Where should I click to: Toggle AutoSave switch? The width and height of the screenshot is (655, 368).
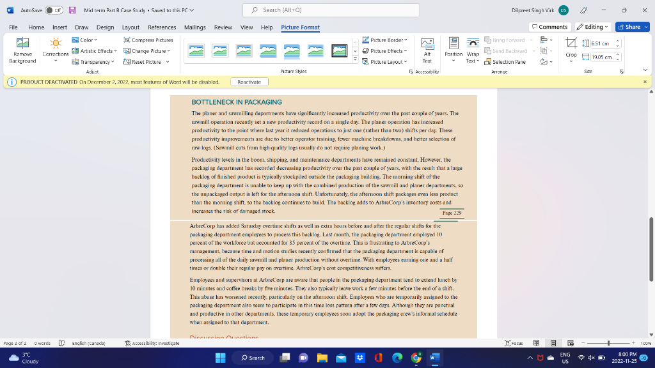(54, 10)
